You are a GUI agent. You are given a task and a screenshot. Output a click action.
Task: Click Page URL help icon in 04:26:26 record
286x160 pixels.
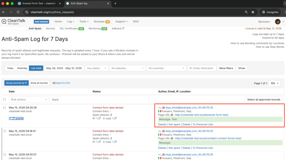pyautogui.click(x=172, y=115)
